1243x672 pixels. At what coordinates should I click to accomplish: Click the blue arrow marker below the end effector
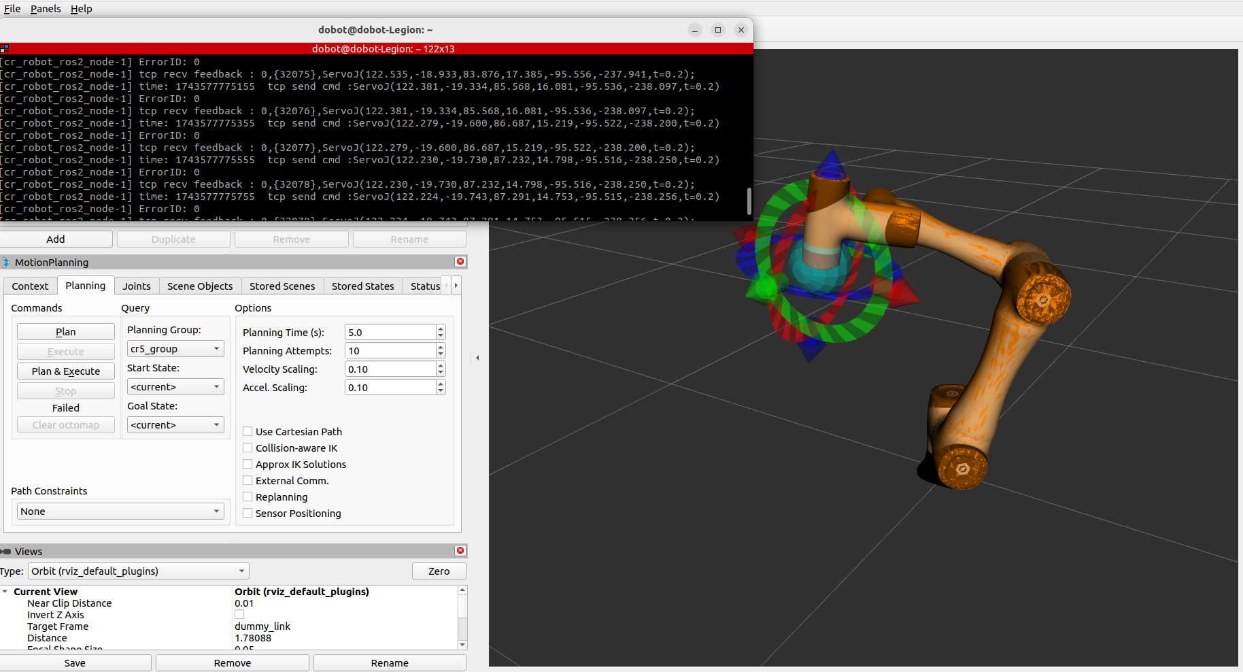pos(809,346)
